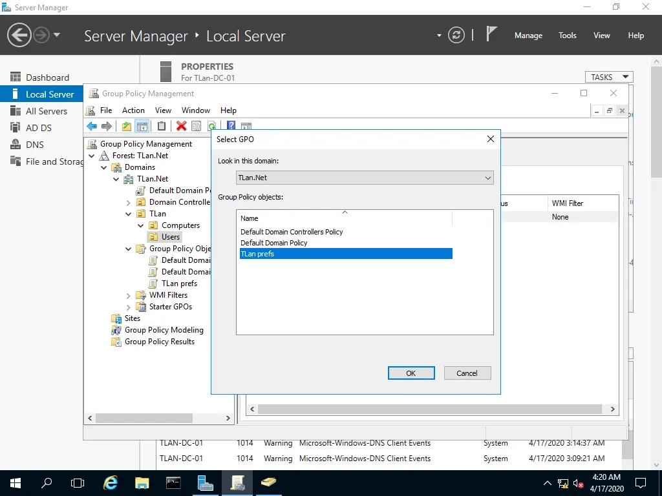This screenshot has height=496, width=662.
Task: Click the Properties toolbar icon
Action: pos(196,126)
